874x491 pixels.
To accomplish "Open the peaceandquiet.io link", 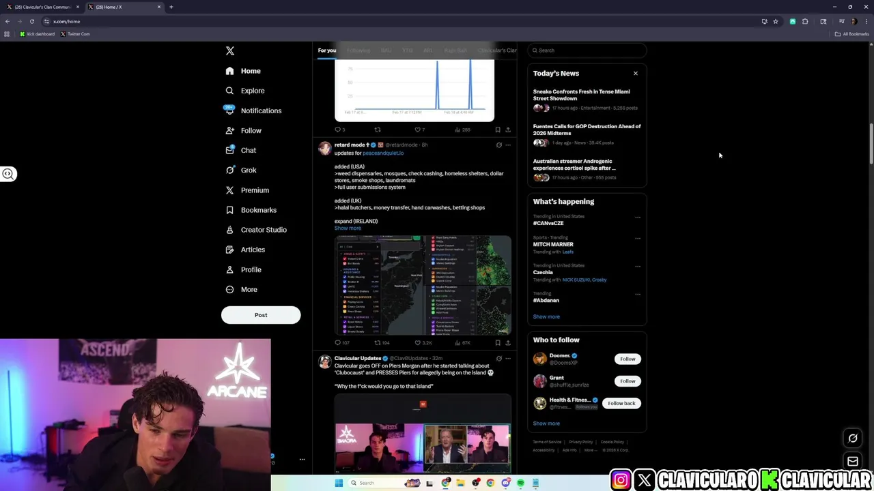I will [x=383, y=153].
